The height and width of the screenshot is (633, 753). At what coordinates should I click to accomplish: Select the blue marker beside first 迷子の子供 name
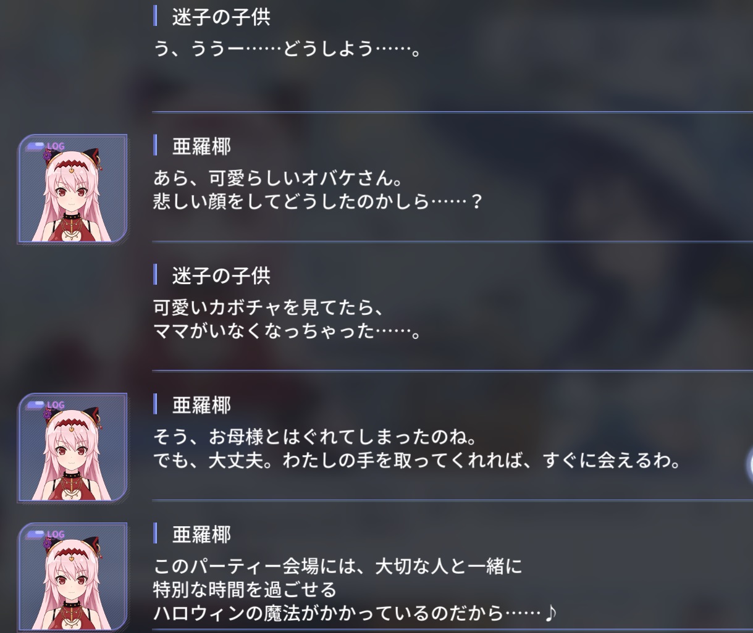[x=155, y=17]
